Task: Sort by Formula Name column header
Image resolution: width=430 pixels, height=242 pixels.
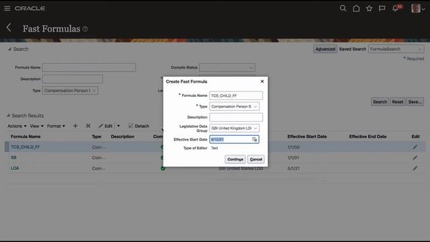Action: pyautogui.click(x=26, y=136)
